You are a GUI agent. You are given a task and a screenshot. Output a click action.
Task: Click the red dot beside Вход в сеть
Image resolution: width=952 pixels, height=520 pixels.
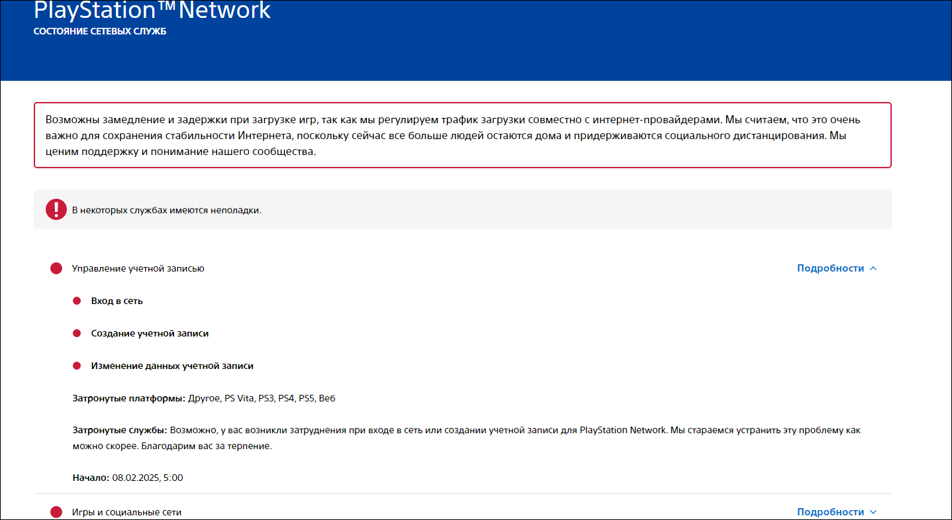77,301
